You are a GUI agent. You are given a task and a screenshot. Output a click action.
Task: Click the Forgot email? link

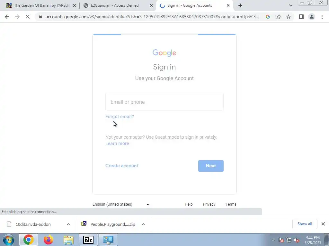pyautogui.click(x=120, y=117)
